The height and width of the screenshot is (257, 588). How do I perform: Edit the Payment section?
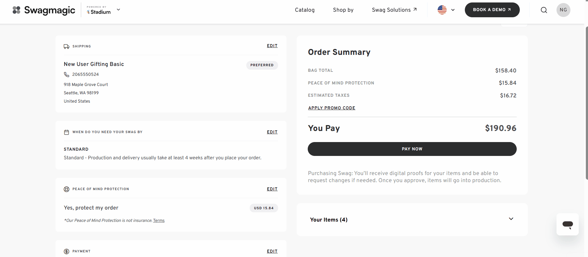(272, 251)
